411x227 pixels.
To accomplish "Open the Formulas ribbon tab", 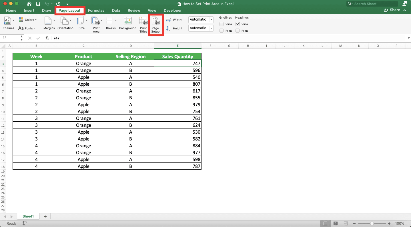I will point(96,10).
